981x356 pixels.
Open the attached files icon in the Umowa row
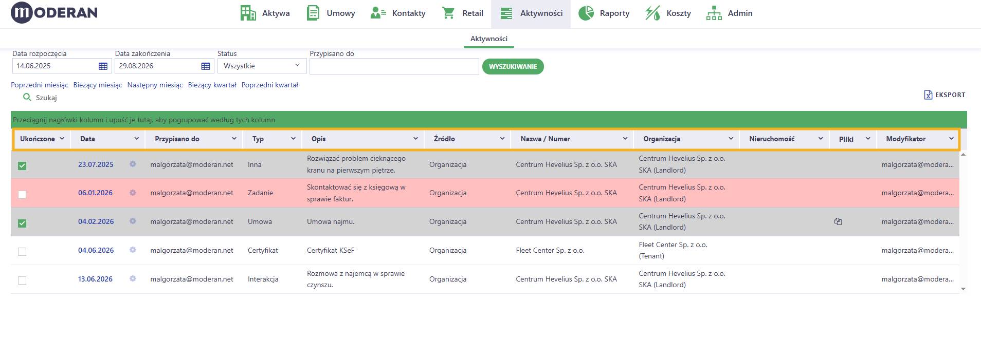(x=838, y=221)
